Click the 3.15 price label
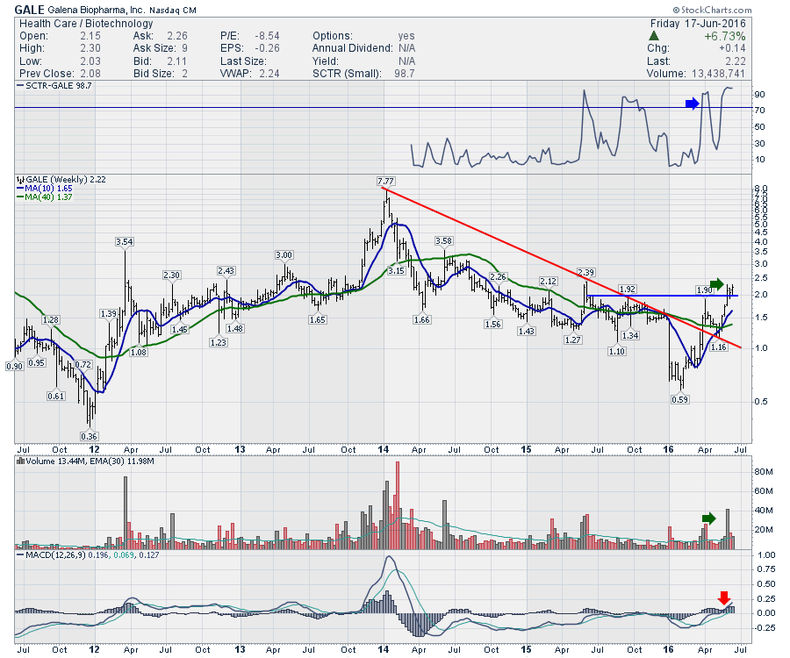This screenshot has width=790, height=658. click(x=397, y=271)
